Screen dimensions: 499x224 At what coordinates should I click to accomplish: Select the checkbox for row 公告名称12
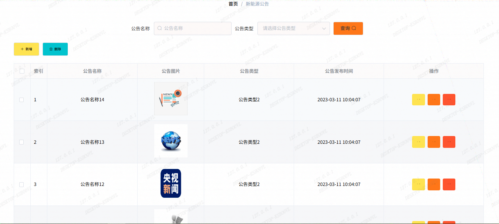(21, 184)
